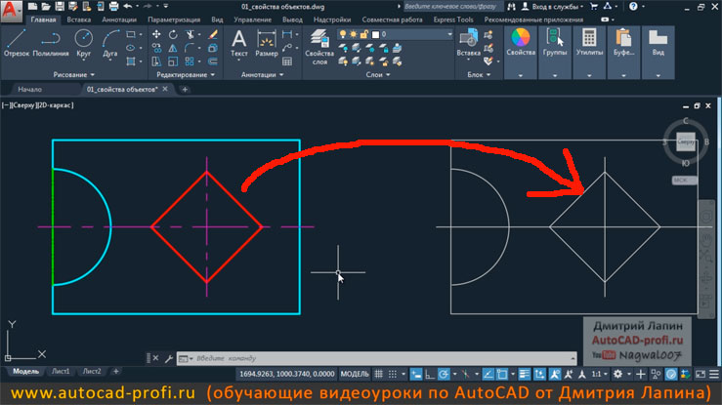
Task: Toggle lineweight display in status bar
Action: coord(525,374)
